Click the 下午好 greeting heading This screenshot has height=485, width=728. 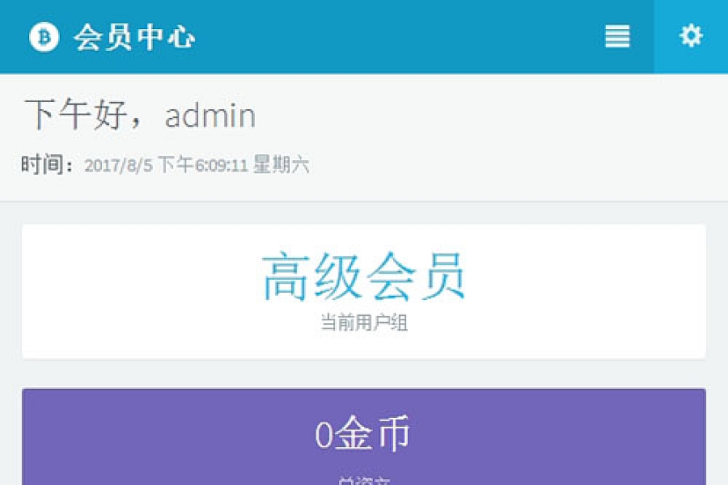pos(76,114)
